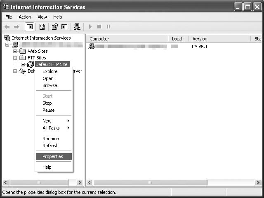Click the Stop item square button
This screenshot has width=264, height=198.
click(99, 26)
